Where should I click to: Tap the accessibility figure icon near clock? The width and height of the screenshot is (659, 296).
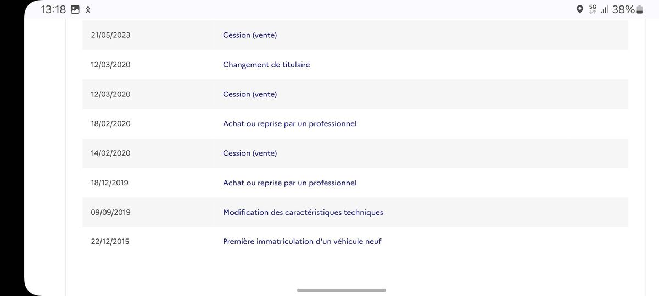tap(88, 9)
